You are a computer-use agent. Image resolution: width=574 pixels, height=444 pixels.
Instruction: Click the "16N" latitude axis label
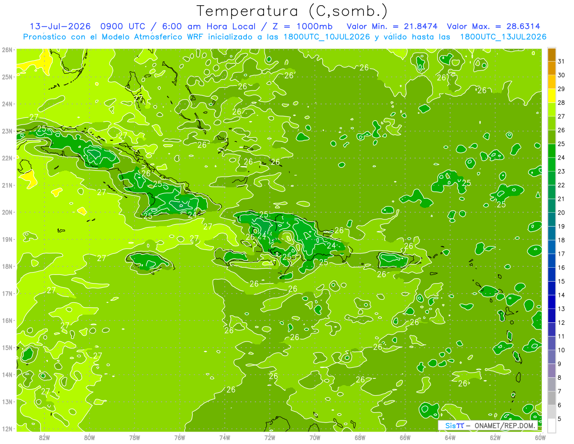[7, 320]
